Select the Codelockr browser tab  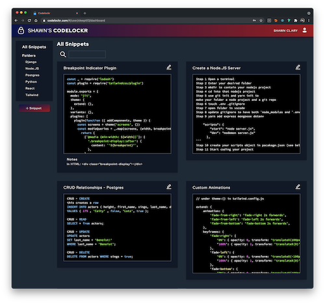click(55, 13)
